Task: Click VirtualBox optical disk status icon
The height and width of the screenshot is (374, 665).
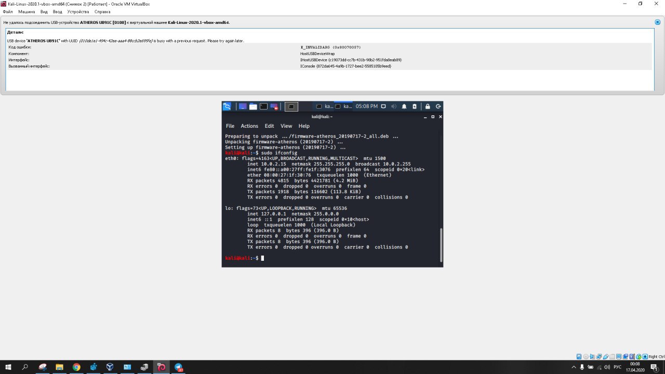Action: 586,356
